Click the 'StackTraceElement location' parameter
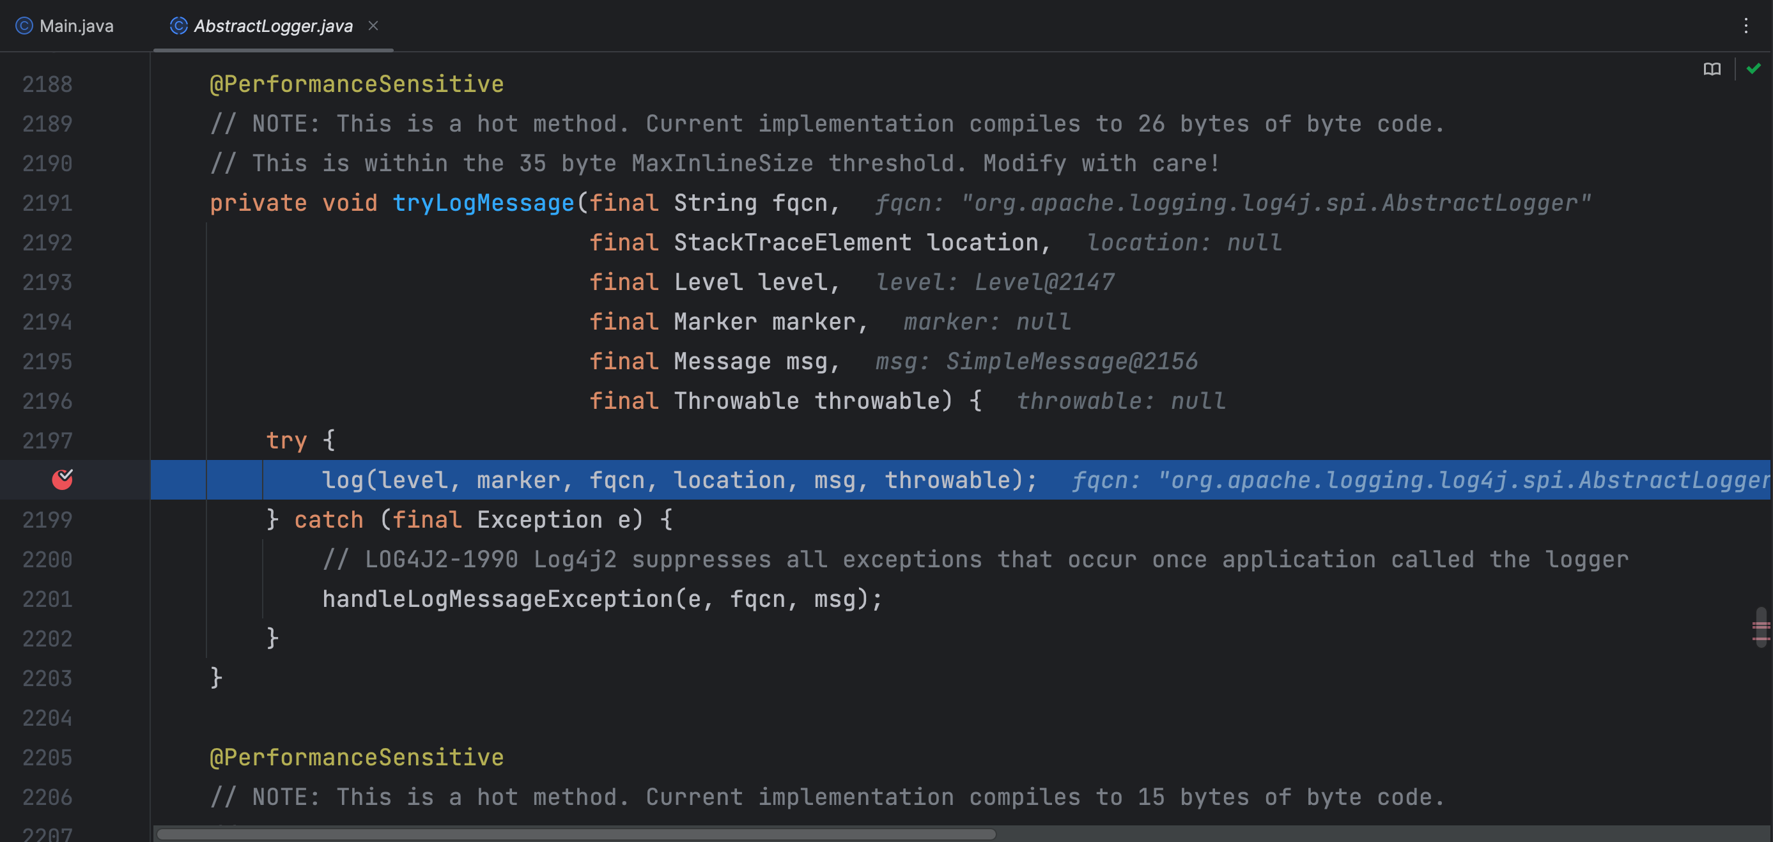 (856, 242)
